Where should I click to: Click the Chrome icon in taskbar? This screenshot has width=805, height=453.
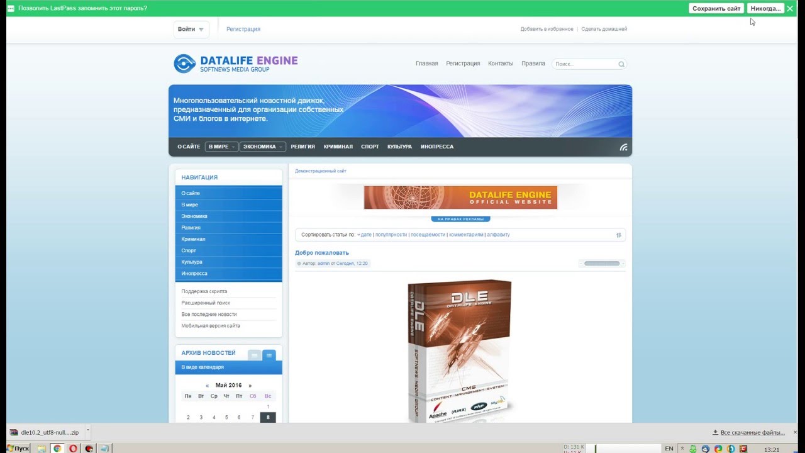57,449
